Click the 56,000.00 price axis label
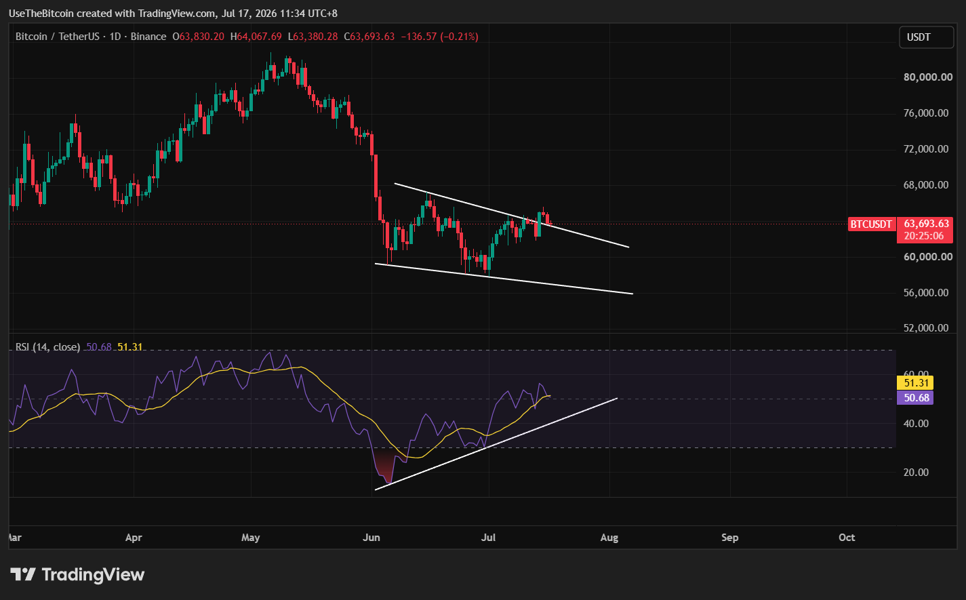Viewport: 966px width, 600px height. (926, 293)
